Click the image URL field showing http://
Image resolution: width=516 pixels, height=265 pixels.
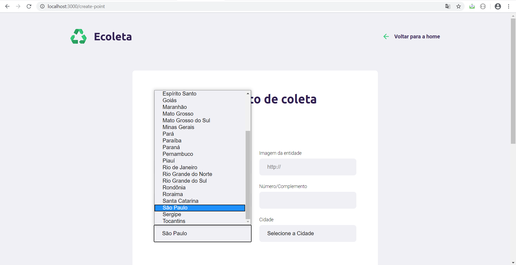click(307, 167)
